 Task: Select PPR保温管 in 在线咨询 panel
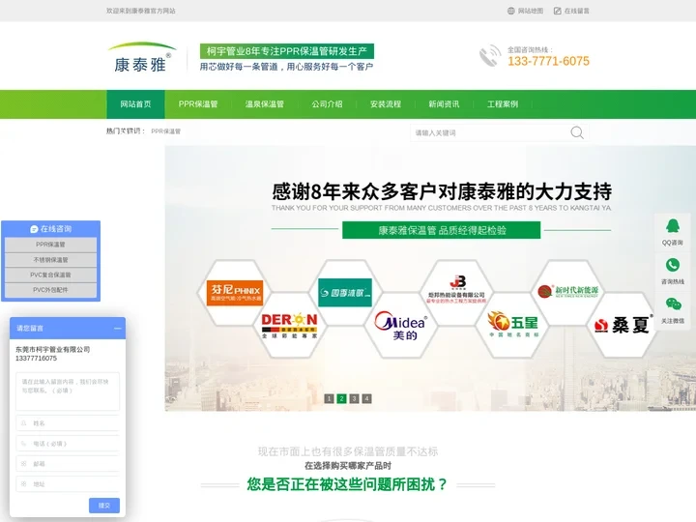[50, 245]
